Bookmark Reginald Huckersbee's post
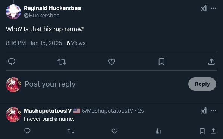 click(x=161, y=62)
